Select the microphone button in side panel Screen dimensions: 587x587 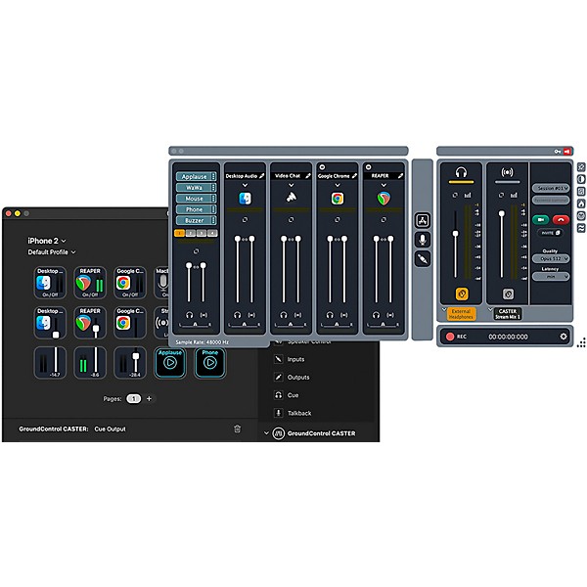point(423,240)
